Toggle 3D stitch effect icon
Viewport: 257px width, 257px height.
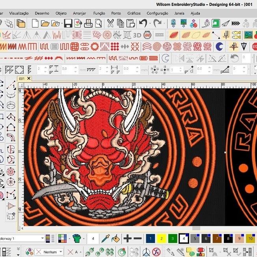[137, 35]
